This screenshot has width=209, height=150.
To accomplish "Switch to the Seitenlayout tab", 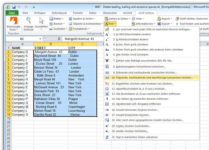I will point(59,13).
